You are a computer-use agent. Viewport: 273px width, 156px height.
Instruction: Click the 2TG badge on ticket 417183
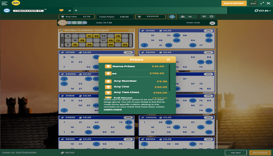(x=209, y=31)
